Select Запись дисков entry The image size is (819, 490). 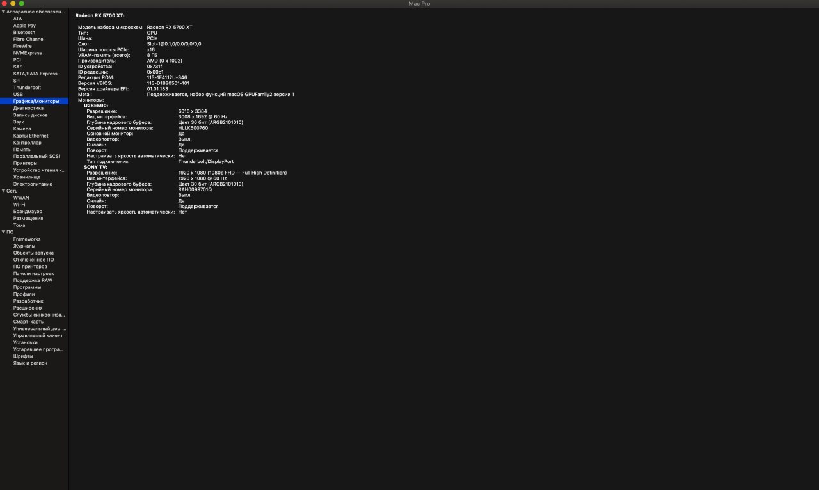(30, 115)
